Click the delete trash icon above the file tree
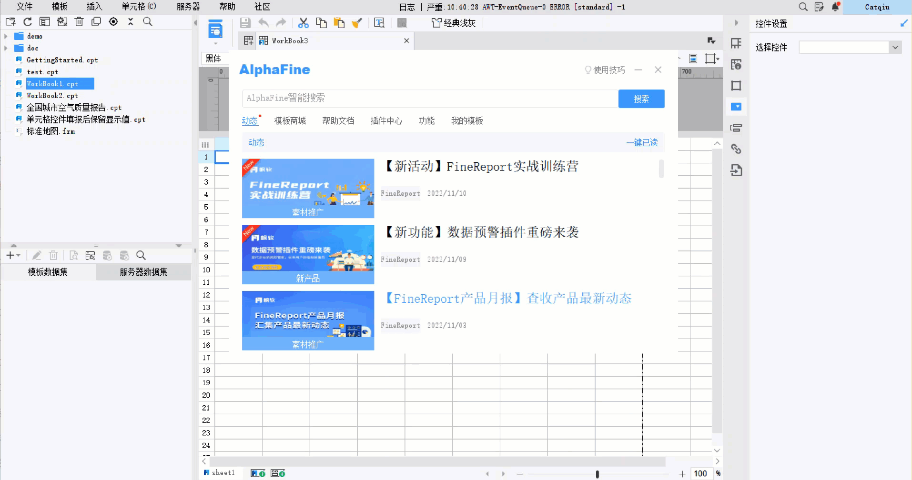912x480 pixels. (x=79, y=21)
